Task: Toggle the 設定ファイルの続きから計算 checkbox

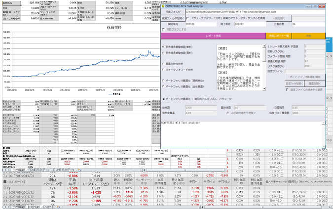Action: coord(287,90)
